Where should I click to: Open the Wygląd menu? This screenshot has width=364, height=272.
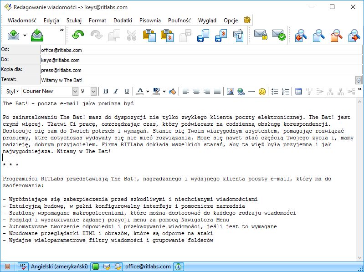click(x=207, y=21)
